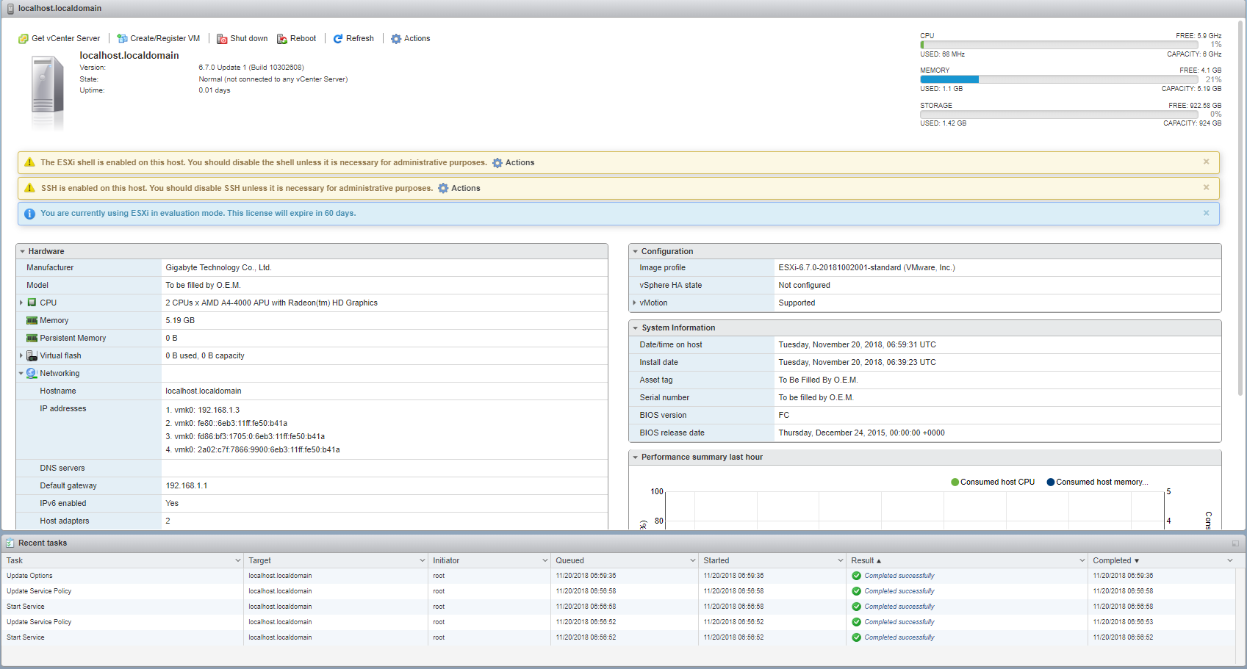The height and width of the screenshot is (669, 1247).
Task: Expand the CPU row
Action: (x=21, y=303)
